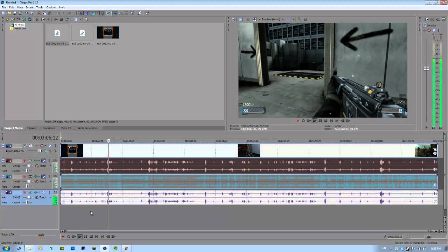Open Video Preview on external monitor icon
The width and height of the screenshot is (448, 252).
pos(240,19)
